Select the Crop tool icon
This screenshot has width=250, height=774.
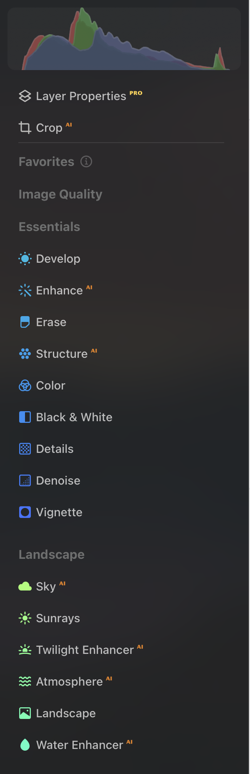pos(25,128)
